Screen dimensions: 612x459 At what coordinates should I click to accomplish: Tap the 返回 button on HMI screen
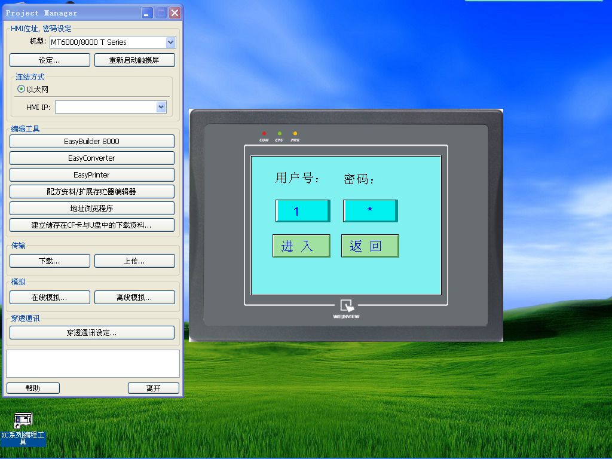click(369, 246)
